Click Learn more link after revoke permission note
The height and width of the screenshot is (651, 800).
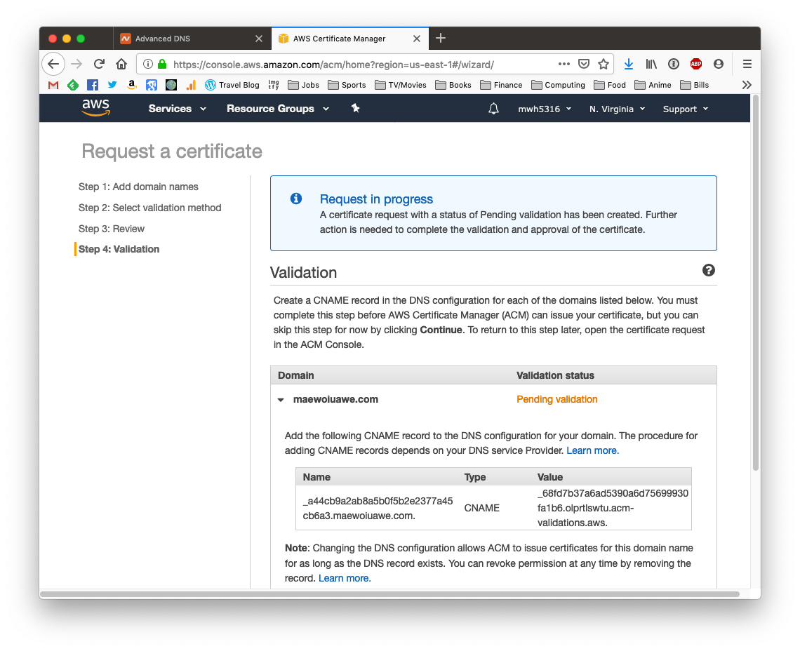pyautogui.click(x=345, y=578)
